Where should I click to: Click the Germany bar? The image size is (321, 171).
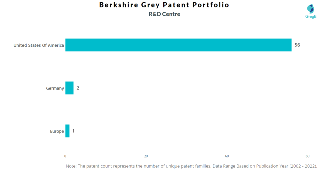tap(69, 88)
